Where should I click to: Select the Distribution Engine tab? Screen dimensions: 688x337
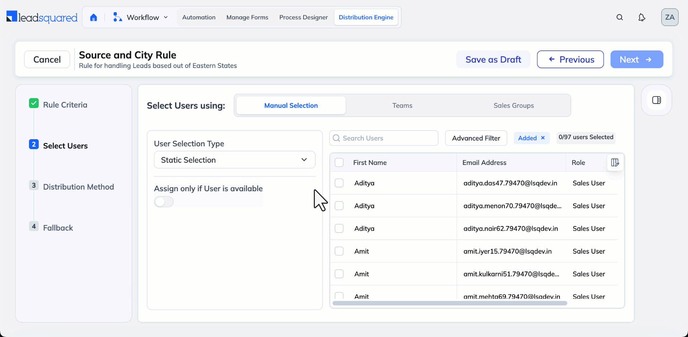coord(366,17)
